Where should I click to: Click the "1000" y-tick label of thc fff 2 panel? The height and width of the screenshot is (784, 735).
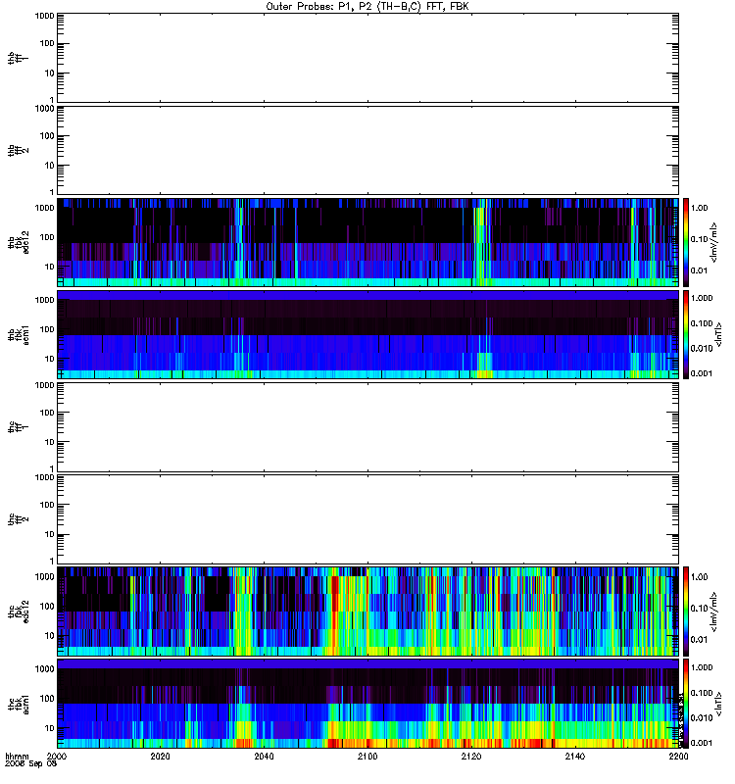coord(44,477)
